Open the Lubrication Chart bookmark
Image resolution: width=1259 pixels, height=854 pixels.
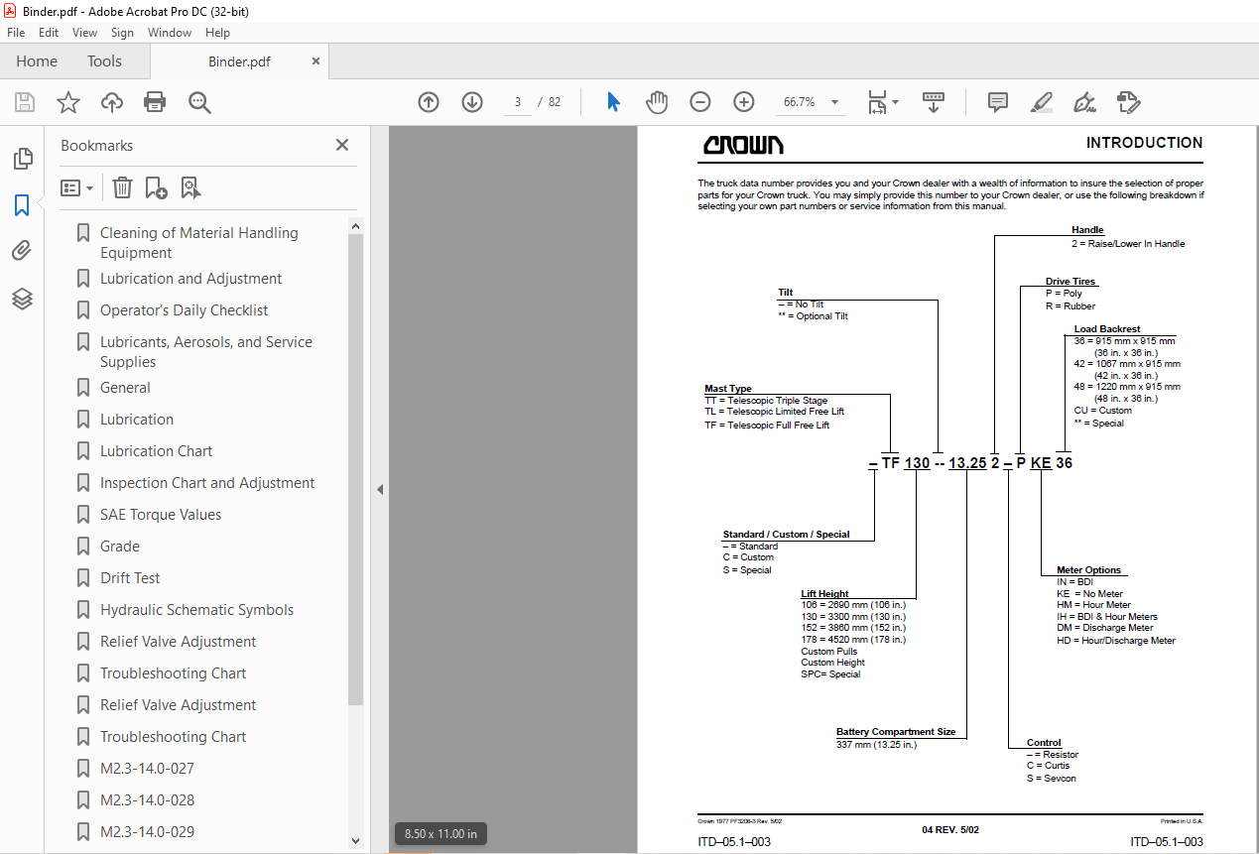[x=156, y=451]
